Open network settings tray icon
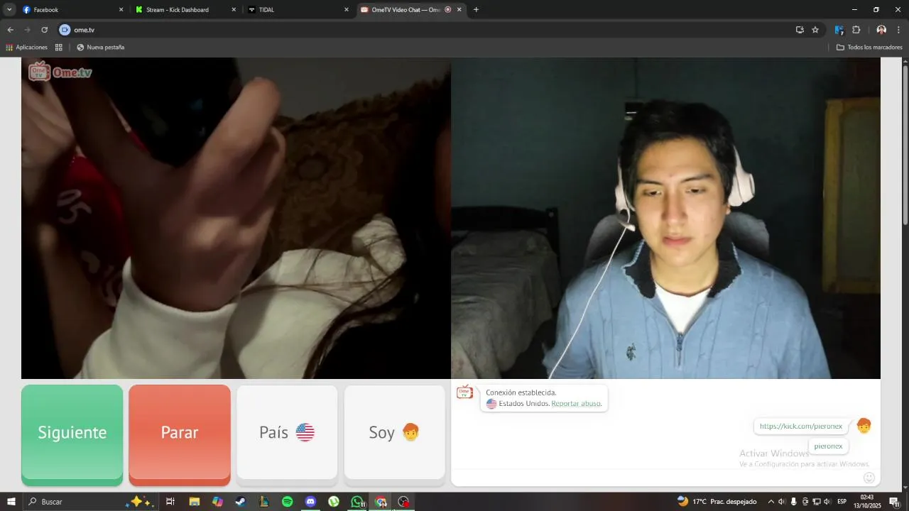This screenshot has width=909, height=511. click(x=816, y=502)
